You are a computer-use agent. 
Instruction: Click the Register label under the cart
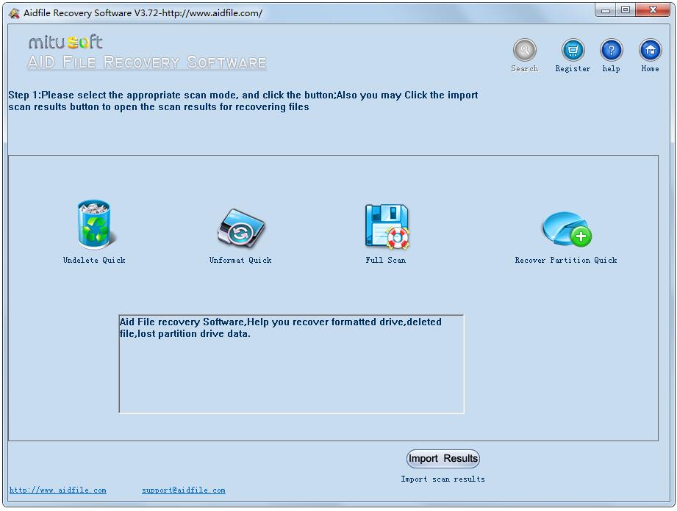click(573, 68)
